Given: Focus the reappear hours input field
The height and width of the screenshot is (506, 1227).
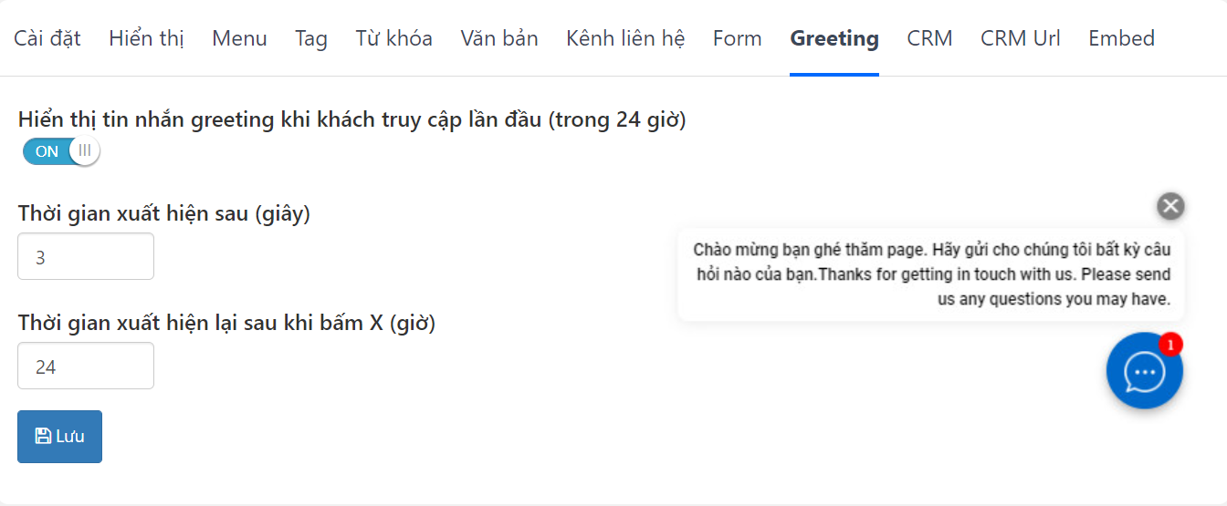Looking at the screenshot, I should click(86, 367).
